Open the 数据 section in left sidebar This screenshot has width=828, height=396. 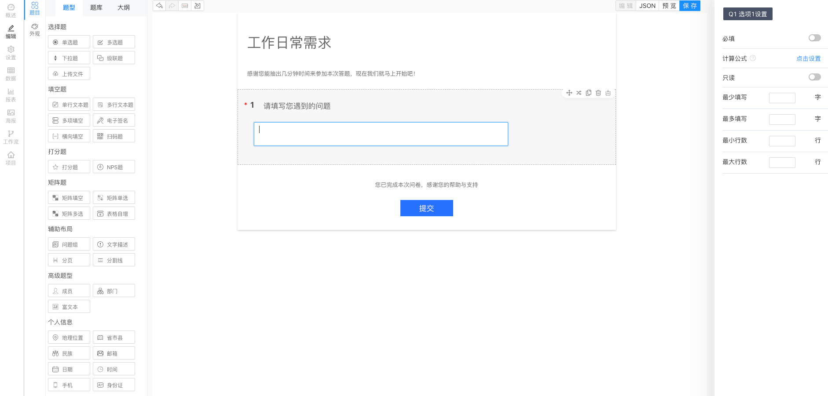11,74
